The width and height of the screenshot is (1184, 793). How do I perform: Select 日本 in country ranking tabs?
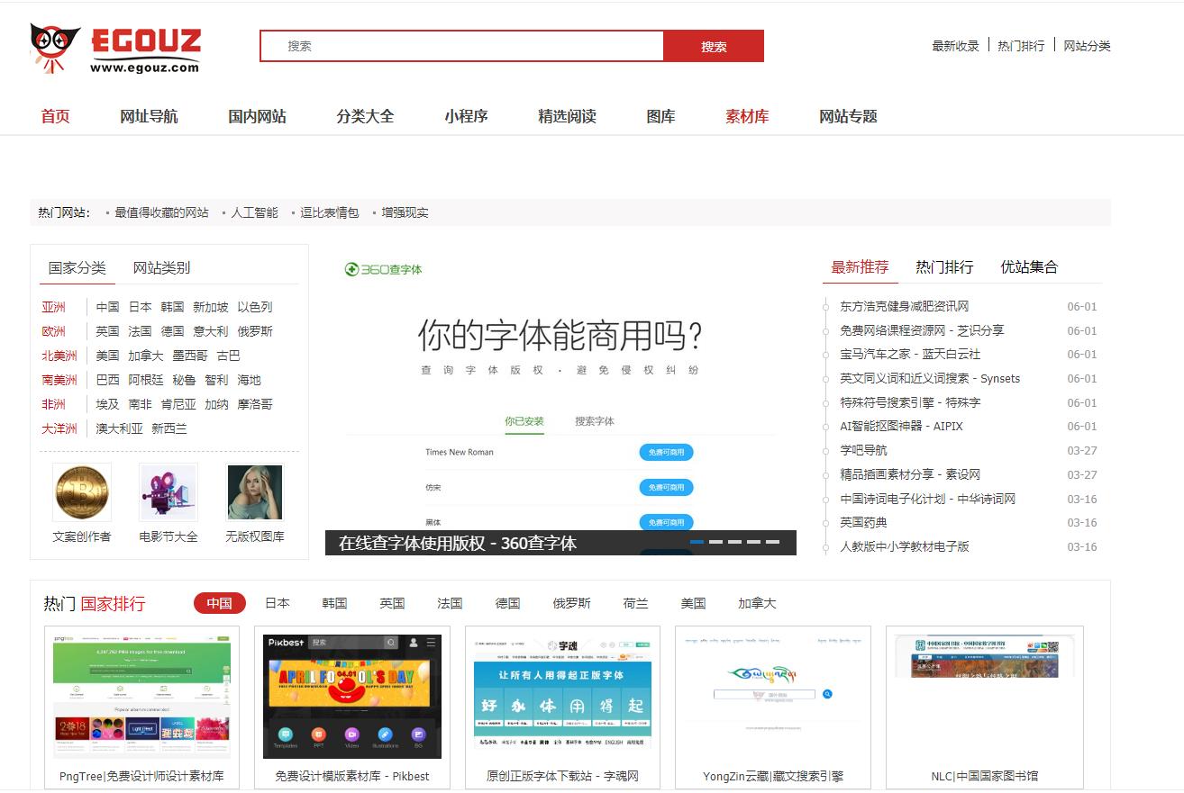click(x=278, y=603)
